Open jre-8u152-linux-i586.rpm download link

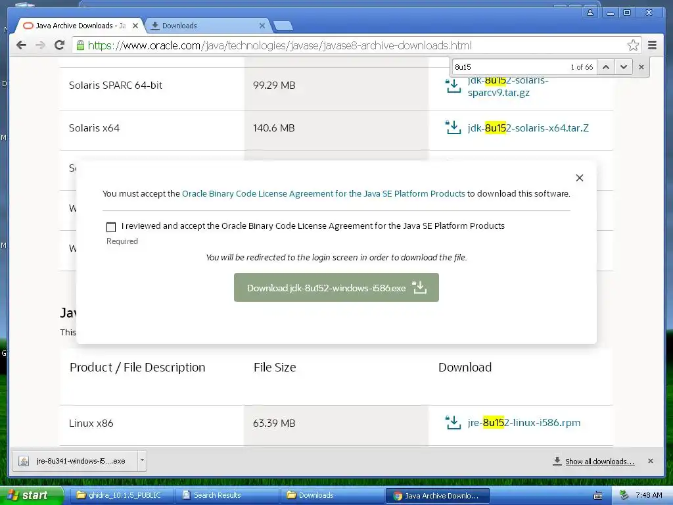tap(524, 423)
